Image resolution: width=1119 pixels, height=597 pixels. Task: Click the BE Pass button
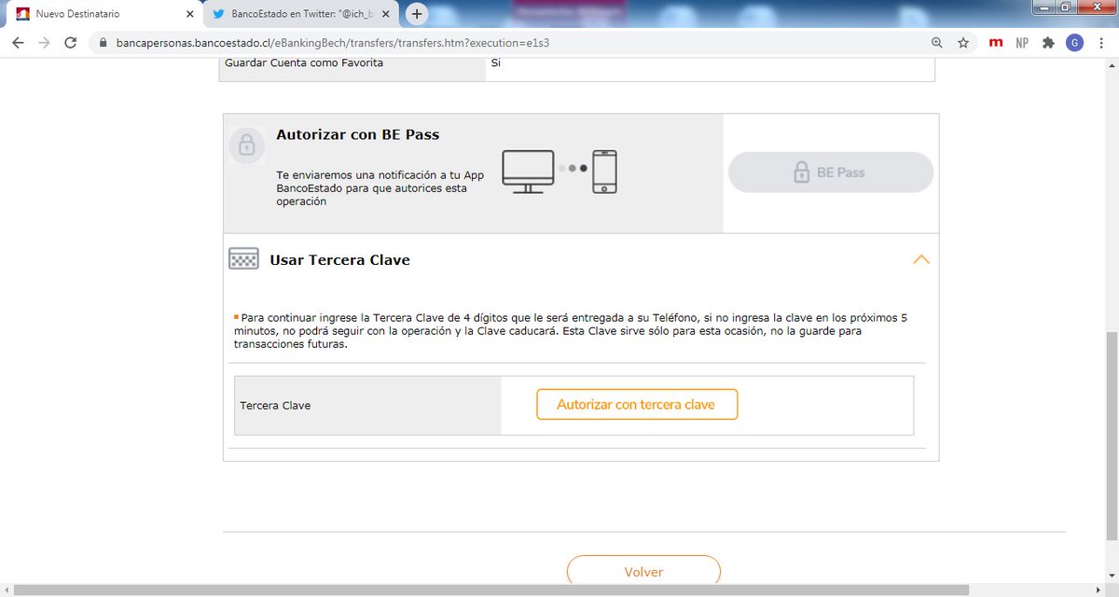coord(830,173)
